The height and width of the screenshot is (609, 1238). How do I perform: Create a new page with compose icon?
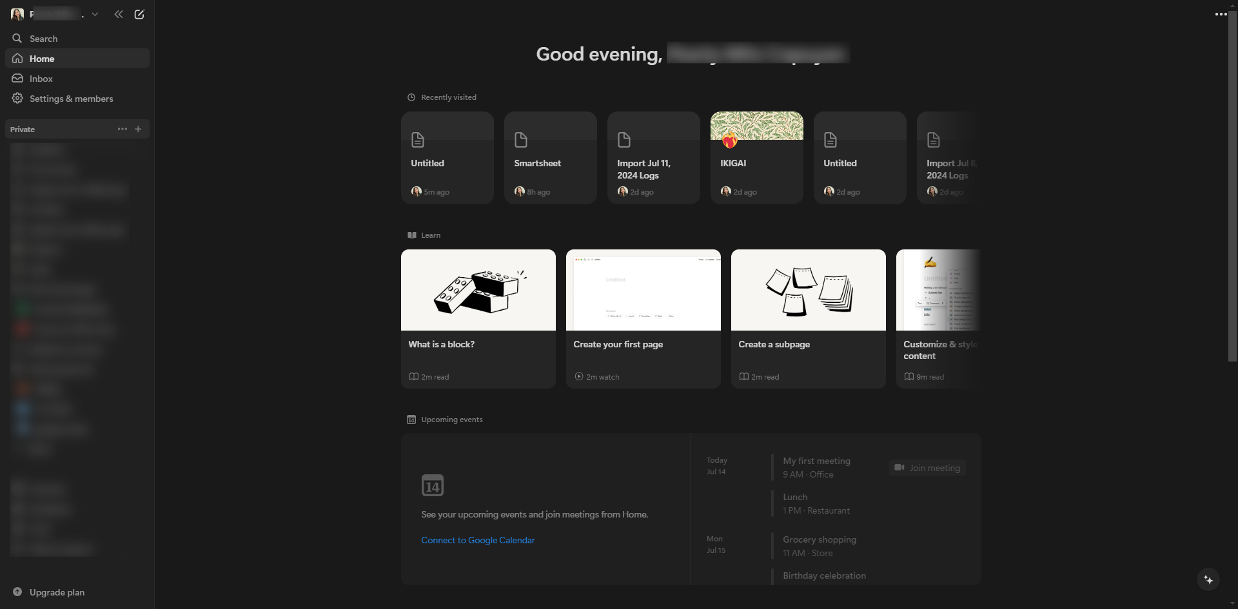[139, 14]
